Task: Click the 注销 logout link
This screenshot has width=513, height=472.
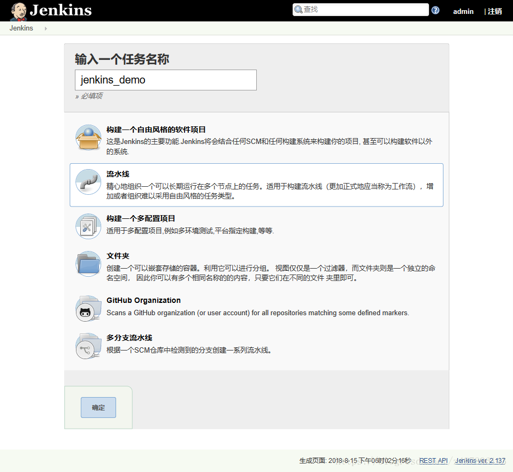Action: tap(495, 11)
